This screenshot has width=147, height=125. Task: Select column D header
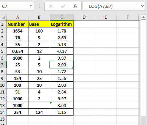(84, 17)
